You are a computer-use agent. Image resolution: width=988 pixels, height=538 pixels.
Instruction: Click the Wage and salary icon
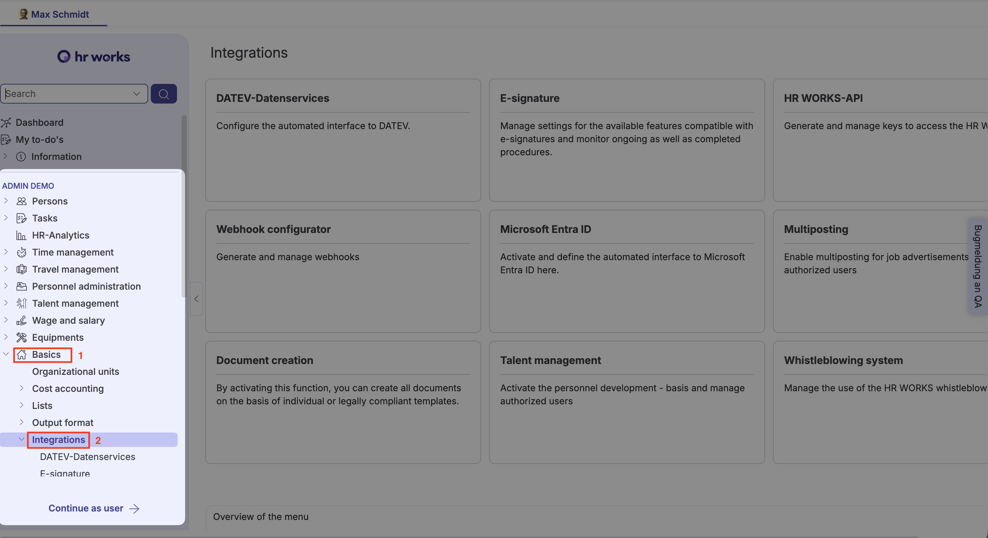click(22, 320)
